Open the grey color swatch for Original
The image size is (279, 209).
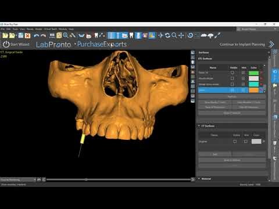point(256,142)
